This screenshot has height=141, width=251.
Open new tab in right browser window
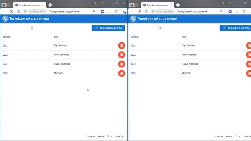click(178, 5)
